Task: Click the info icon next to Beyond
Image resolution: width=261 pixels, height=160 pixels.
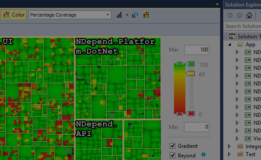Action: (x=203, y=154)
